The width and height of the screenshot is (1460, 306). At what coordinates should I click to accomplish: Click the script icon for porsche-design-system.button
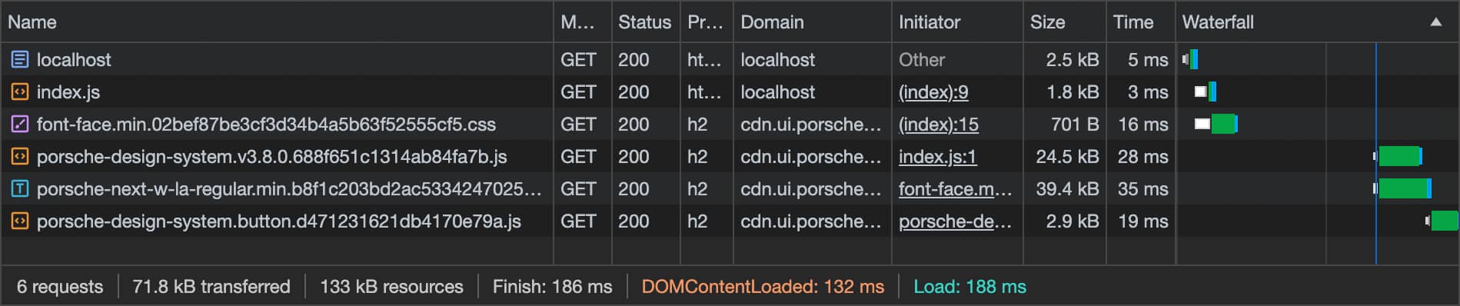pyautogui.click(x=20, y=221)
